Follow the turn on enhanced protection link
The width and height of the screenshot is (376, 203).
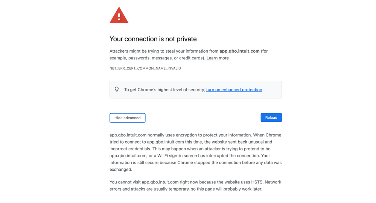tap(234, 89)
